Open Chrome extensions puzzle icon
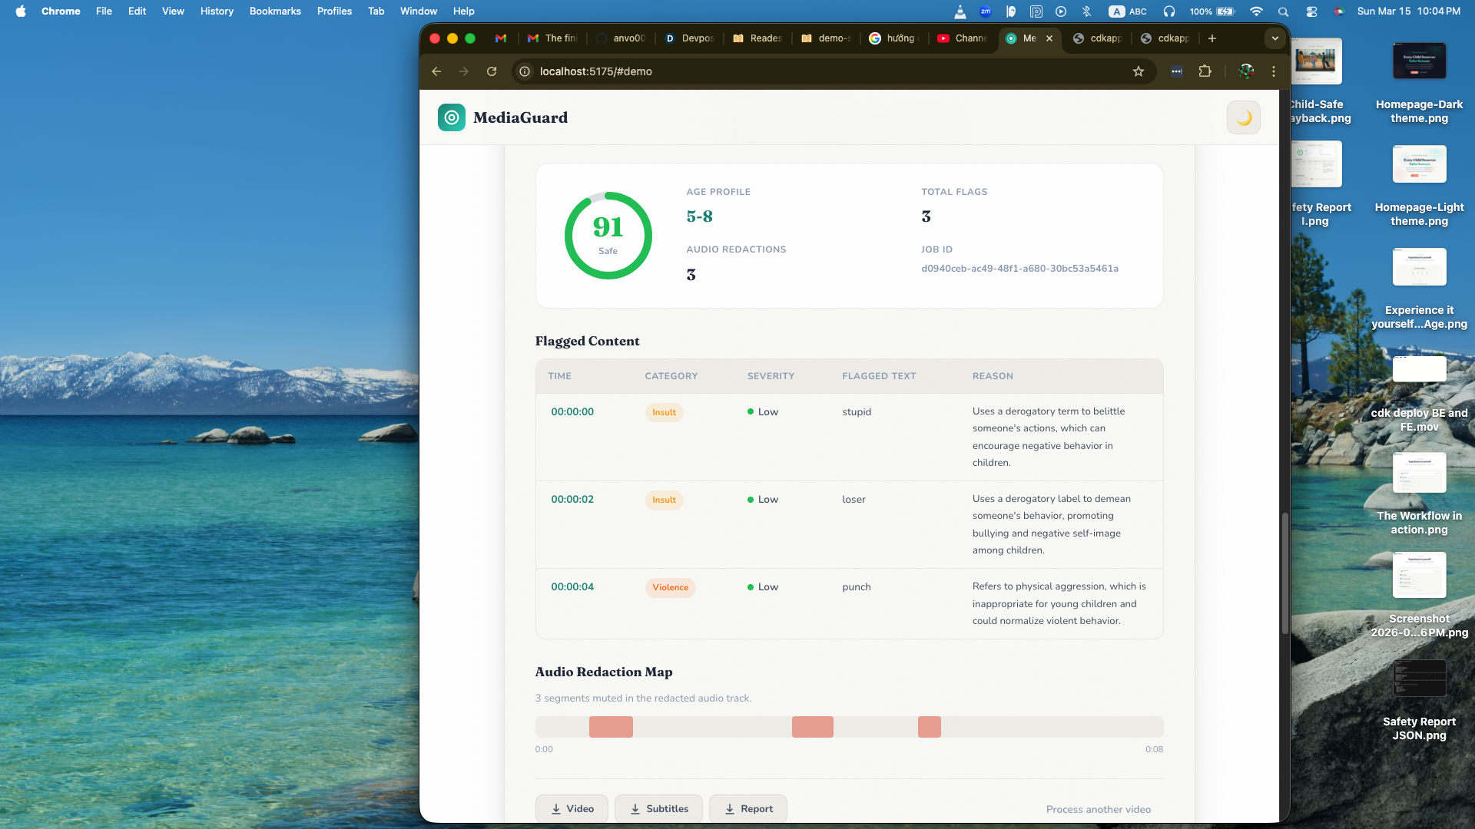 point(1205,71)
